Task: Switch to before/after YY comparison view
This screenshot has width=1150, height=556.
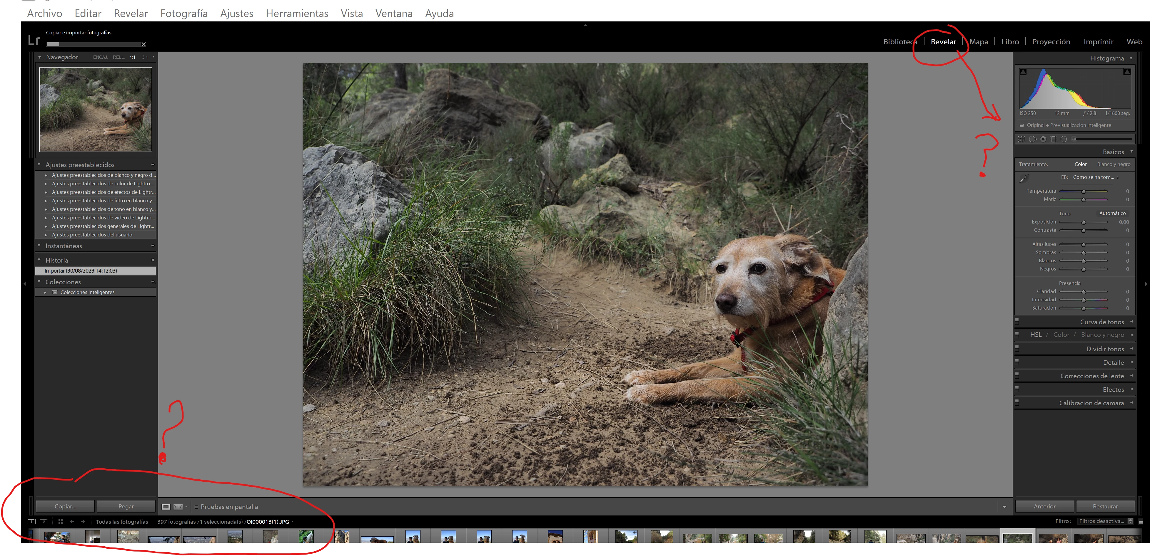Action: [178, 506]
